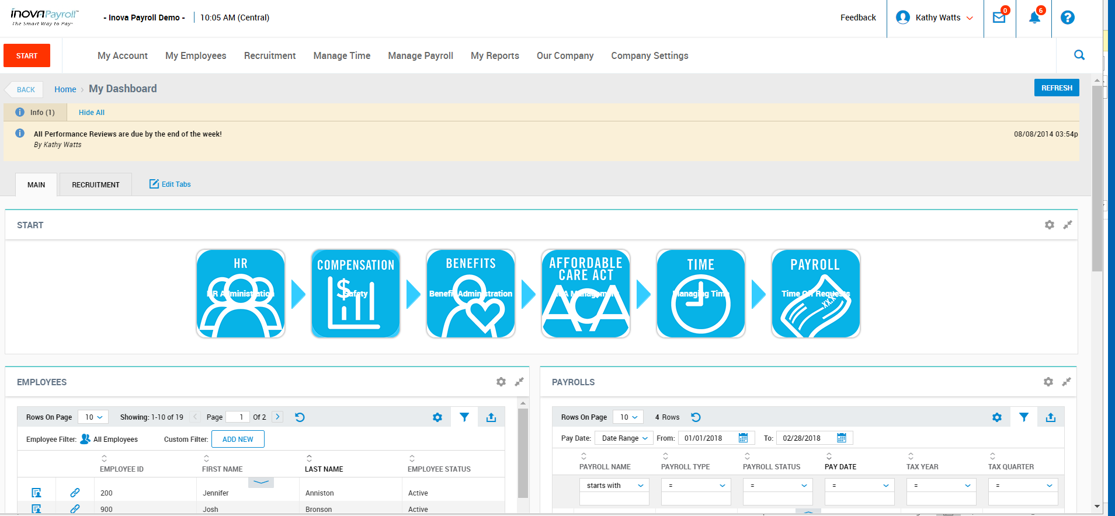This screenshot has height=516, width=1115.
Task: Open the help question mark icon
Action: [x=1067, y=18]
